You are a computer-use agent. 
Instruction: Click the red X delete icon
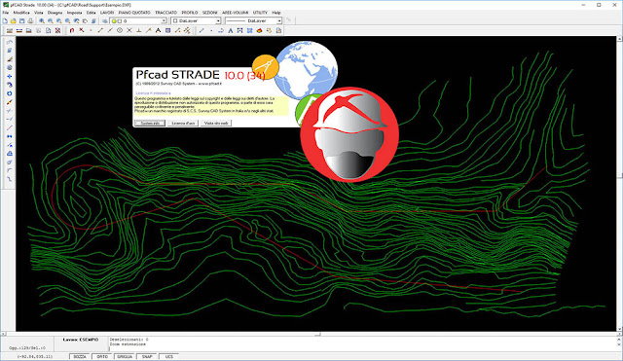tap(57, 30)
